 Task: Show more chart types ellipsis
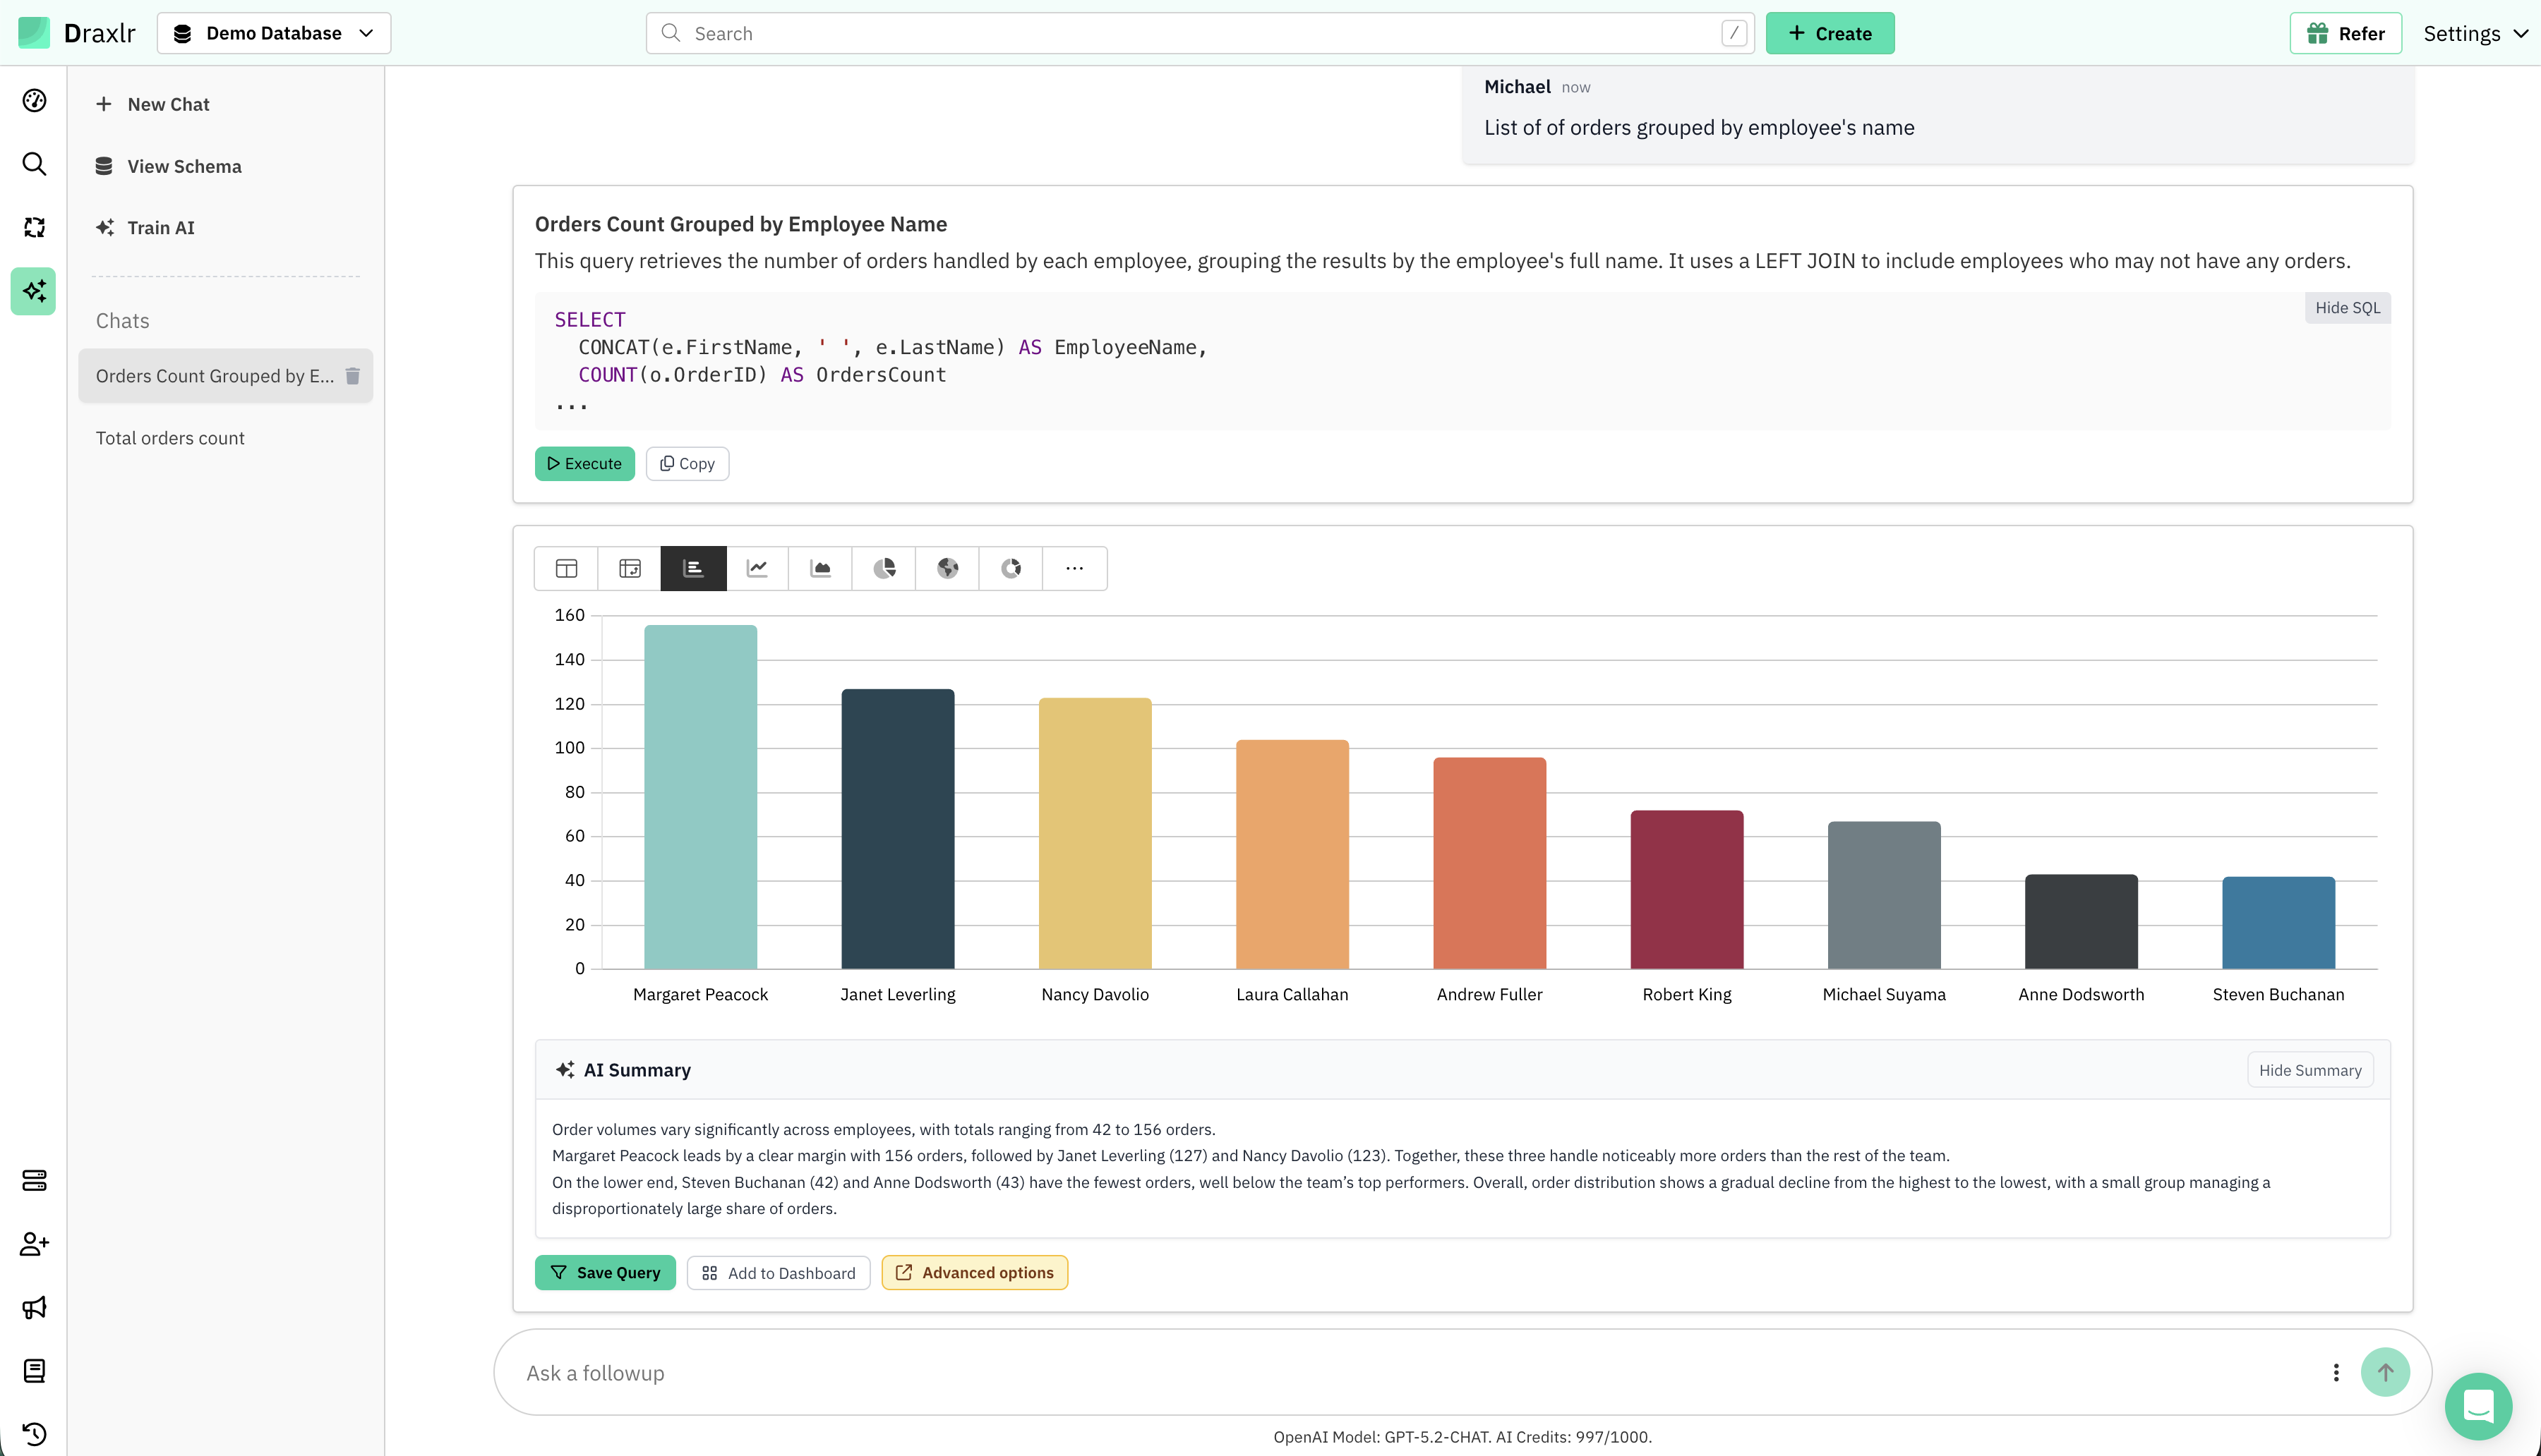1074,568
